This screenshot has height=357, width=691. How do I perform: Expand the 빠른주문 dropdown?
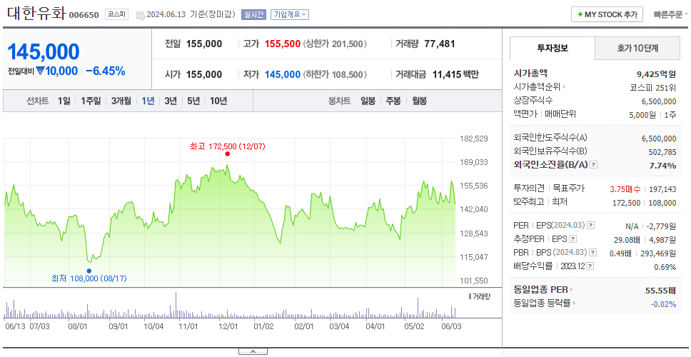[x=671, y=14]
